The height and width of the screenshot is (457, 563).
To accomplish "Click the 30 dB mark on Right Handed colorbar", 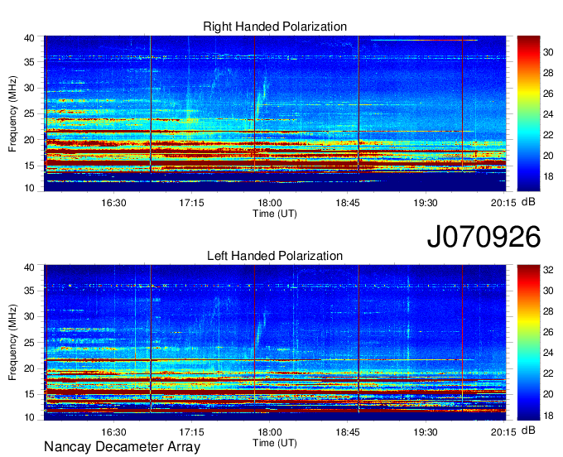I will (x=548, y=52).
